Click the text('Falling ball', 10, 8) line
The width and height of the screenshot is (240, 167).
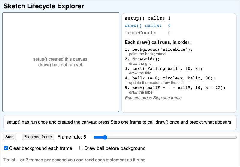[x=164, y=69]
